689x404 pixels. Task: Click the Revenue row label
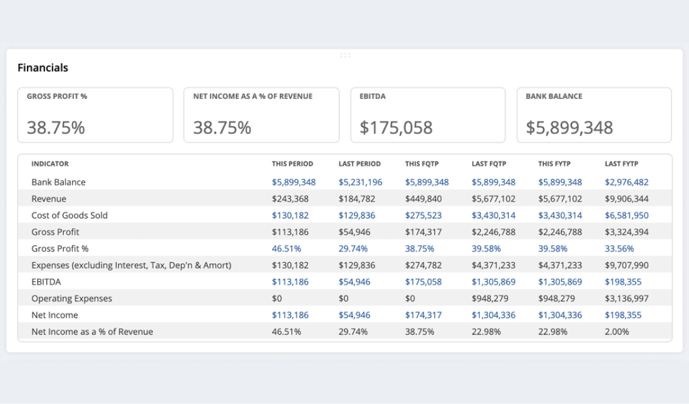[x=48, y=199]
